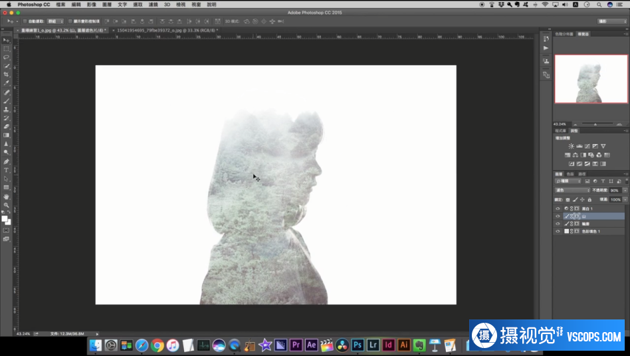Viewport: 630px width, 356px height.
Task: Click the Navigator zoom slider
Action: click(595, 124)
